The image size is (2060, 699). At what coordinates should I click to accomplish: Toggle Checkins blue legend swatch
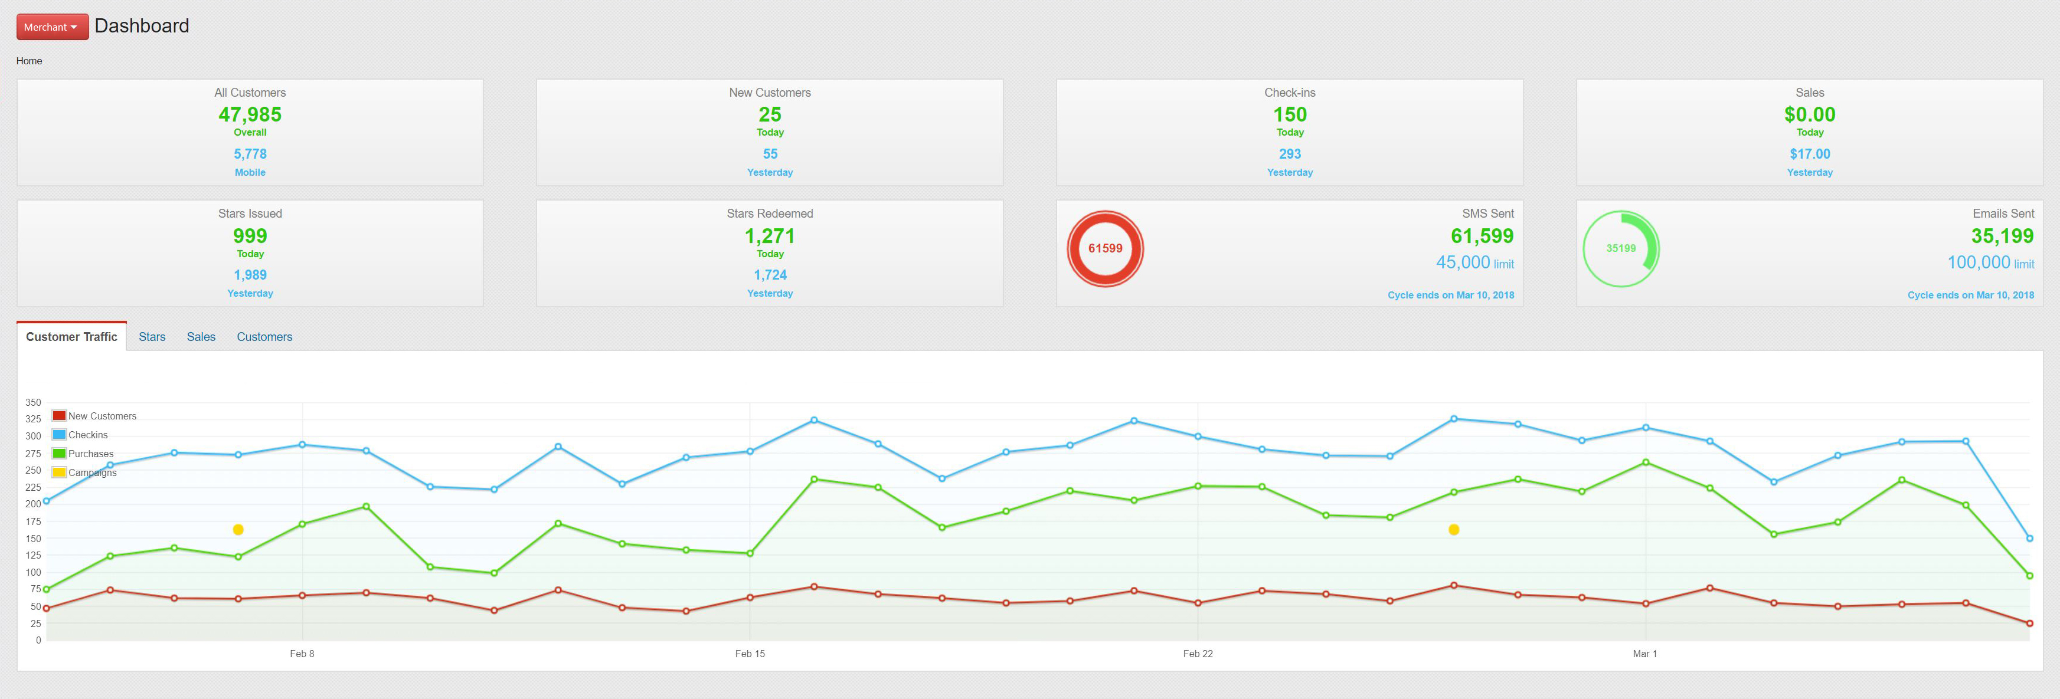(59, 435)
